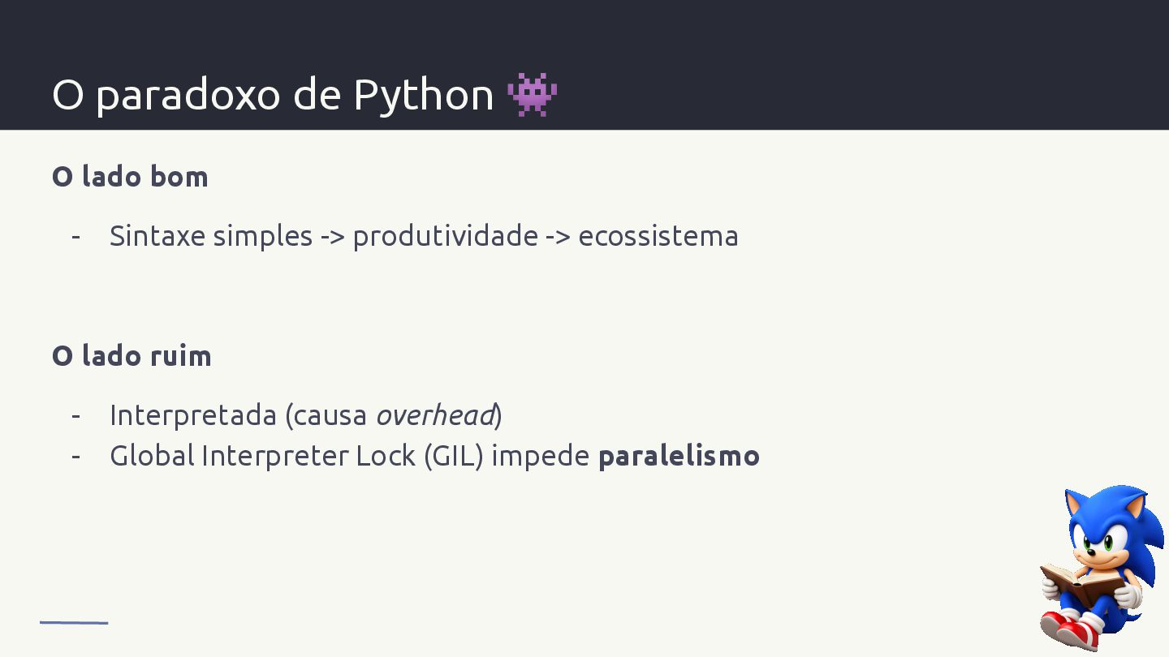This screenshot has height=657, width=1169.
Task: Click the word 'Interpretada'
Action: click(193, 415)
